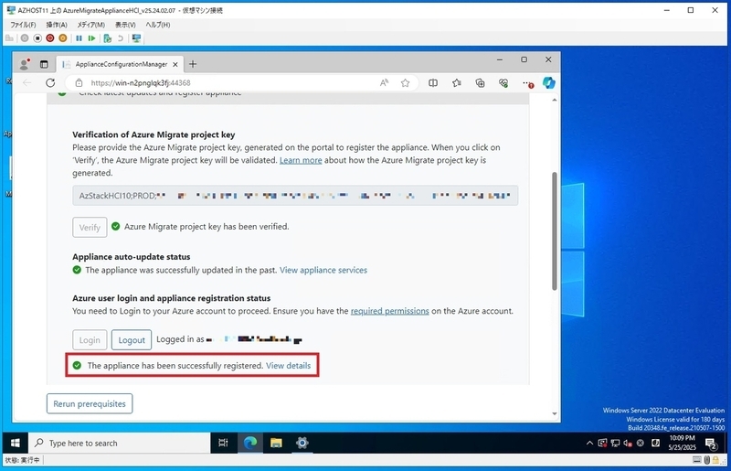
Task: Click the Verify button
Action: pos(90,228)
